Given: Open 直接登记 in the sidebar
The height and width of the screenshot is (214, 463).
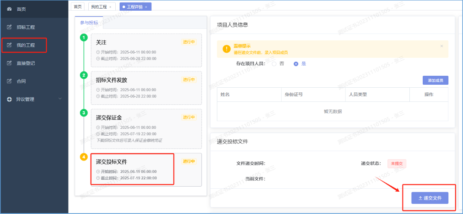Looking at the screenshot, I should click(34, 63).
